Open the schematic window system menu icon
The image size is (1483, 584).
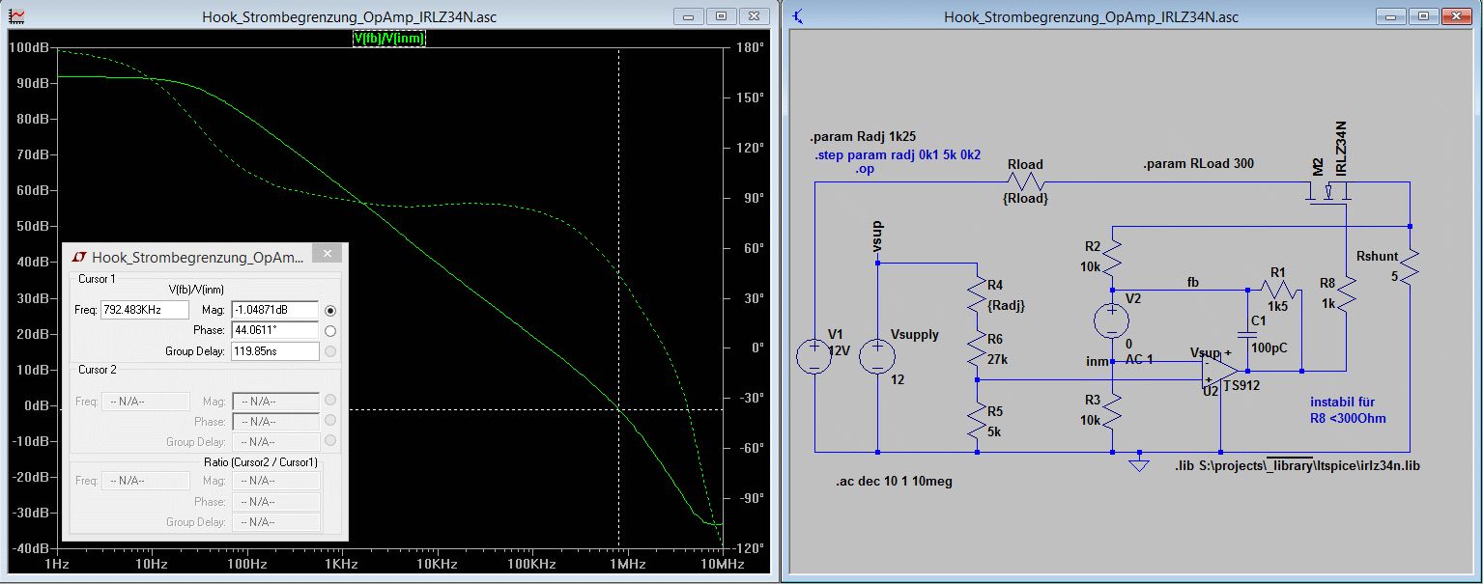pos(798,17)
